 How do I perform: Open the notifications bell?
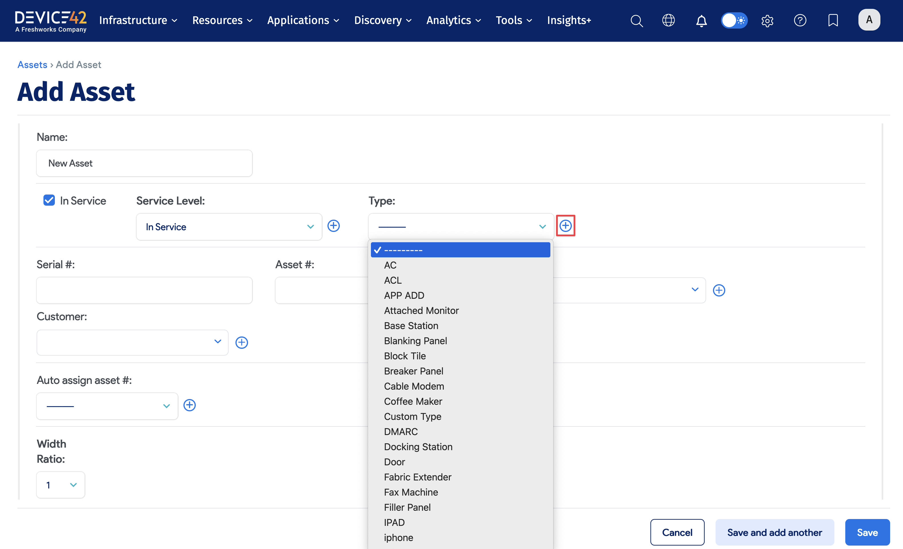pyautogui.click(x=701, y=21)
